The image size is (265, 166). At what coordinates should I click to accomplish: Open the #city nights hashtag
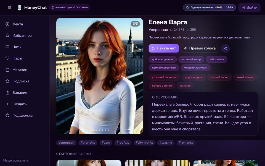[144, 143]
